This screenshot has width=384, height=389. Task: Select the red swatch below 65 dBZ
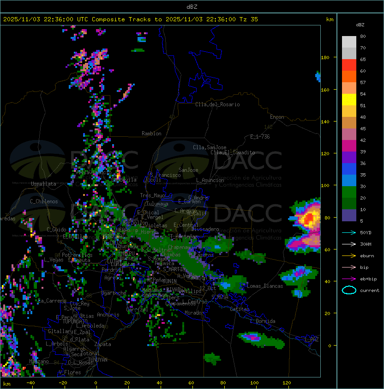349,65
